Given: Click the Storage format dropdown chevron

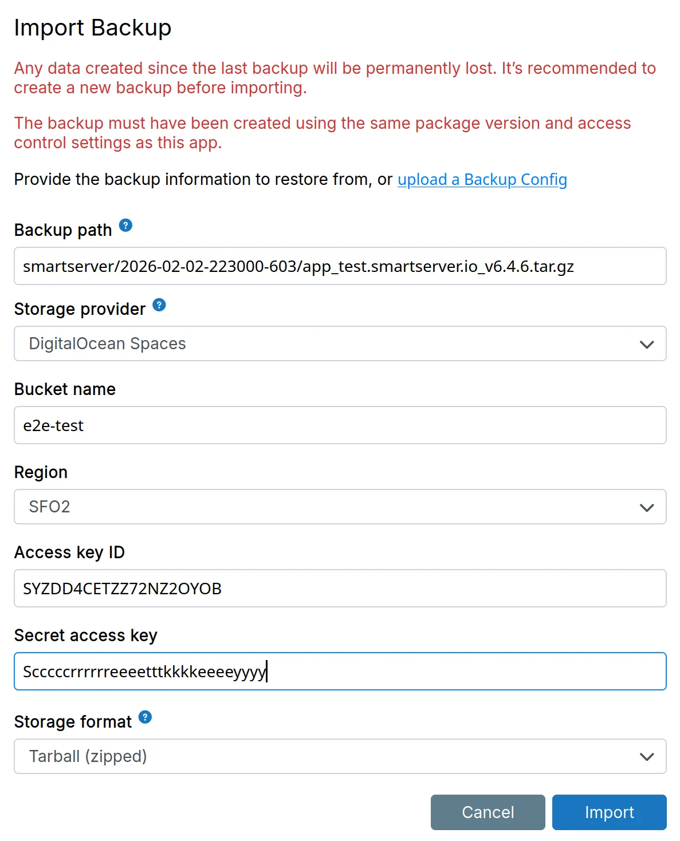Looking at the screenshot, I should (646, 756).
